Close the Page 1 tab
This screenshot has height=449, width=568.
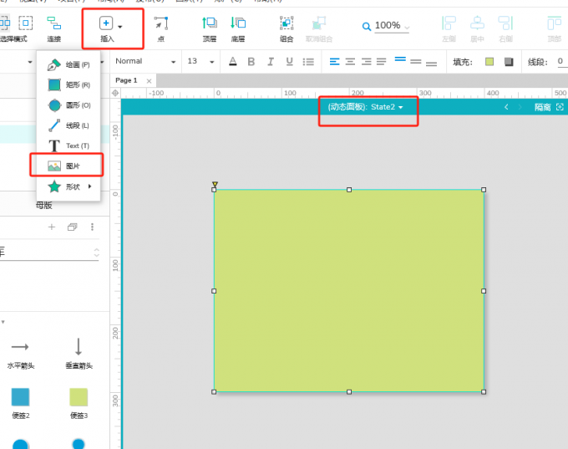[x=149, y=81]
